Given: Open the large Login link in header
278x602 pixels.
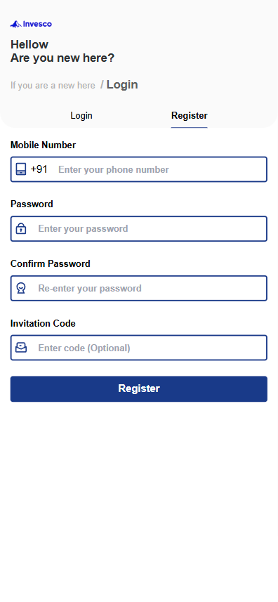Looking at the screenshot, I should coord(122,85).
